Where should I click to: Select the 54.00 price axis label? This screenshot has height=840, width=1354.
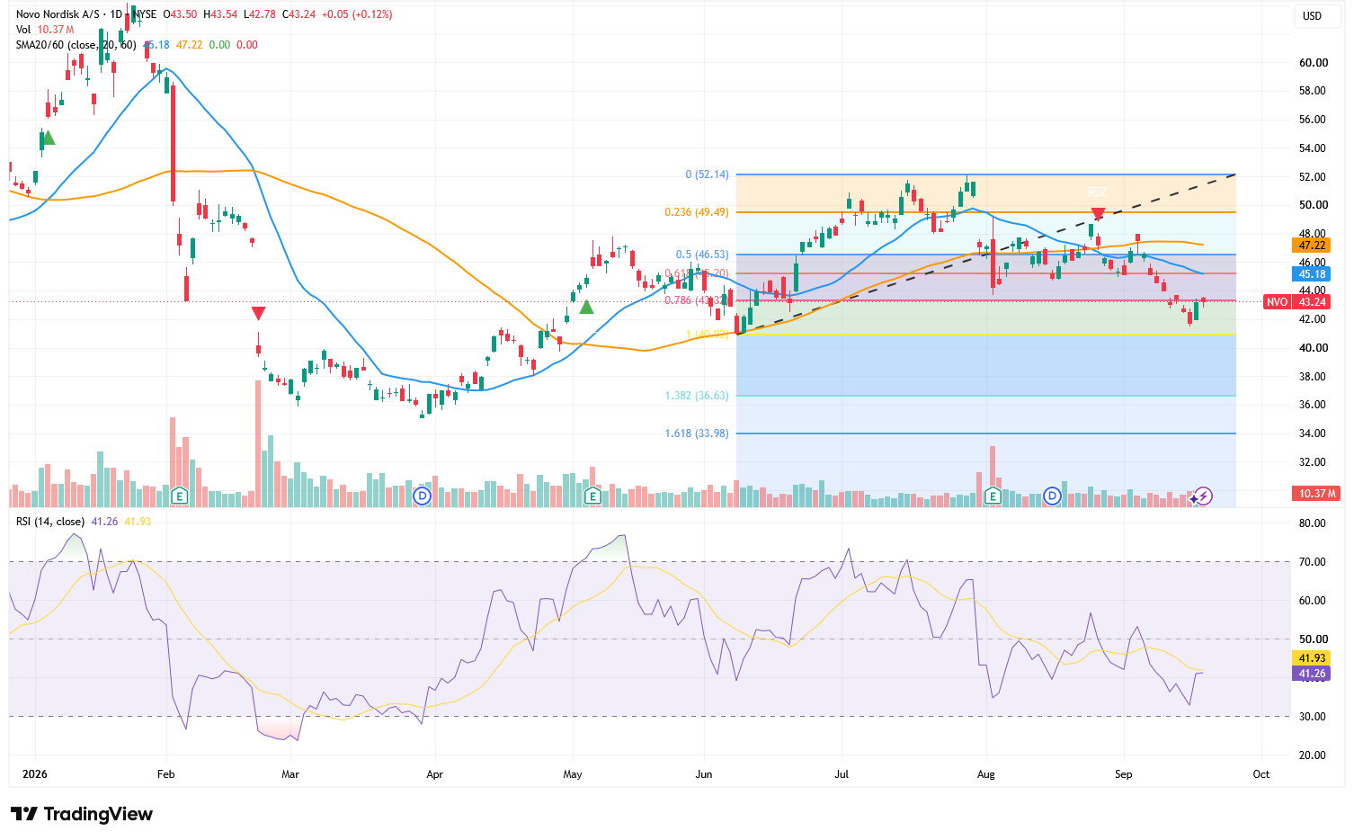(x=1314, y=148)
